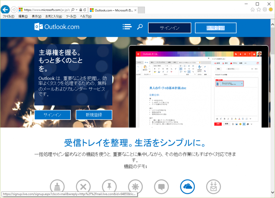Viewport: 275px width, 198px height.
Task: Open the お気に入り(A) menu
Action: 54,16
